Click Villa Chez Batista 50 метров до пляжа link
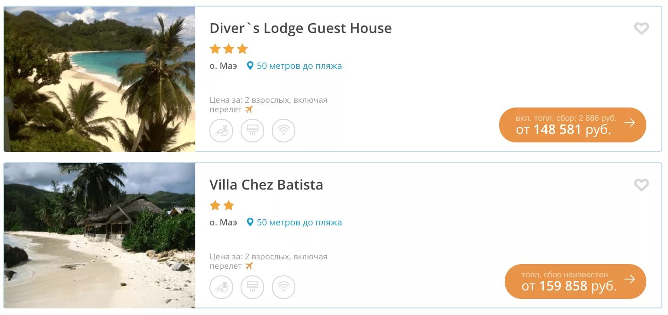 pos(299,223)
